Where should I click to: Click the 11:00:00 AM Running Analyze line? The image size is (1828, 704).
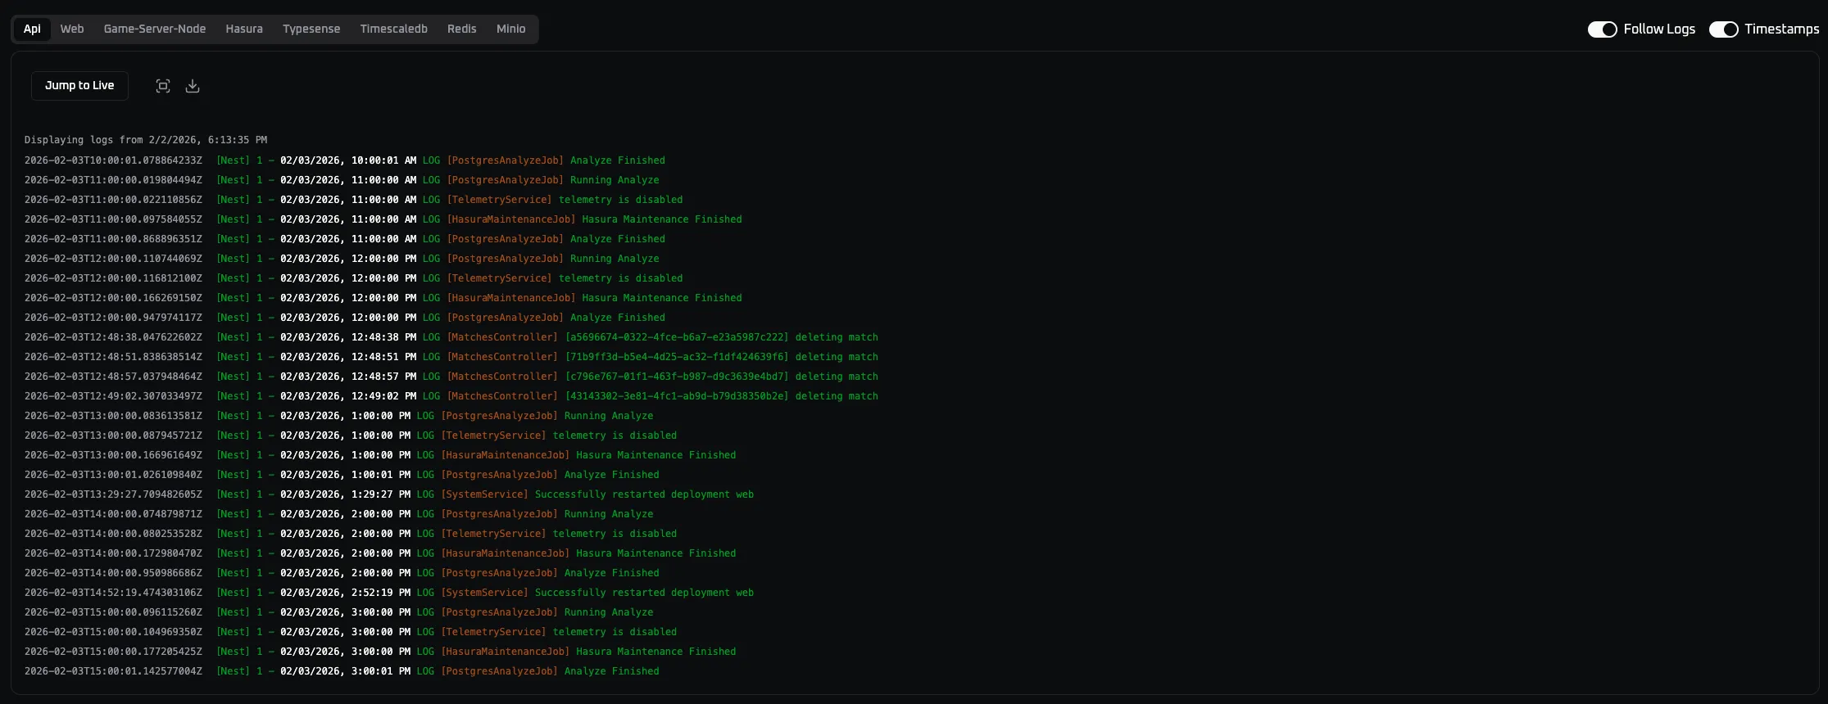coord(342,180)
